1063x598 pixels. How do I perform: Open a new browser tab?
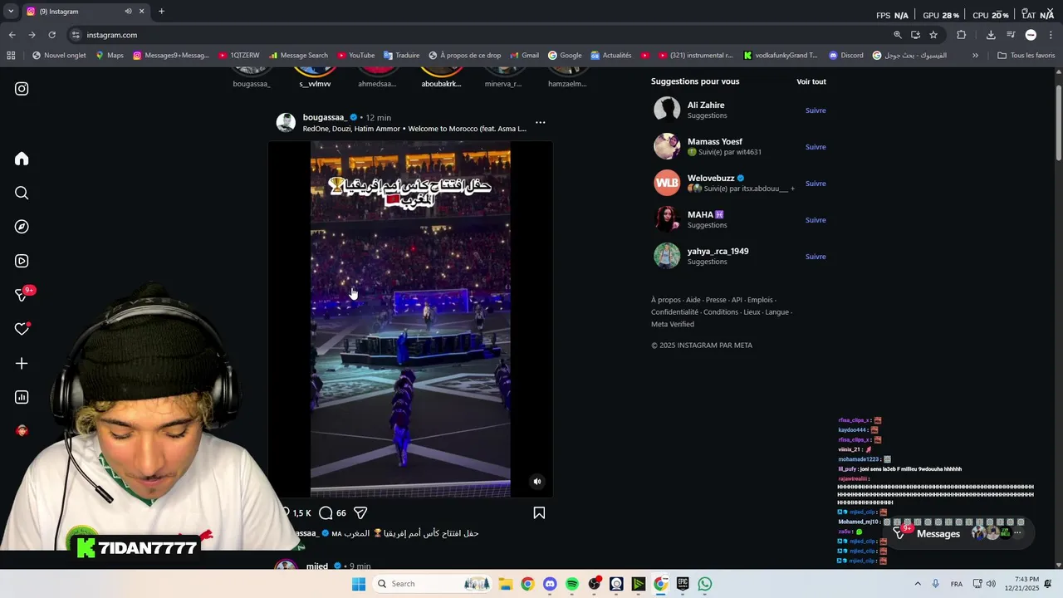pyautogui.click(x=161, y=12)
